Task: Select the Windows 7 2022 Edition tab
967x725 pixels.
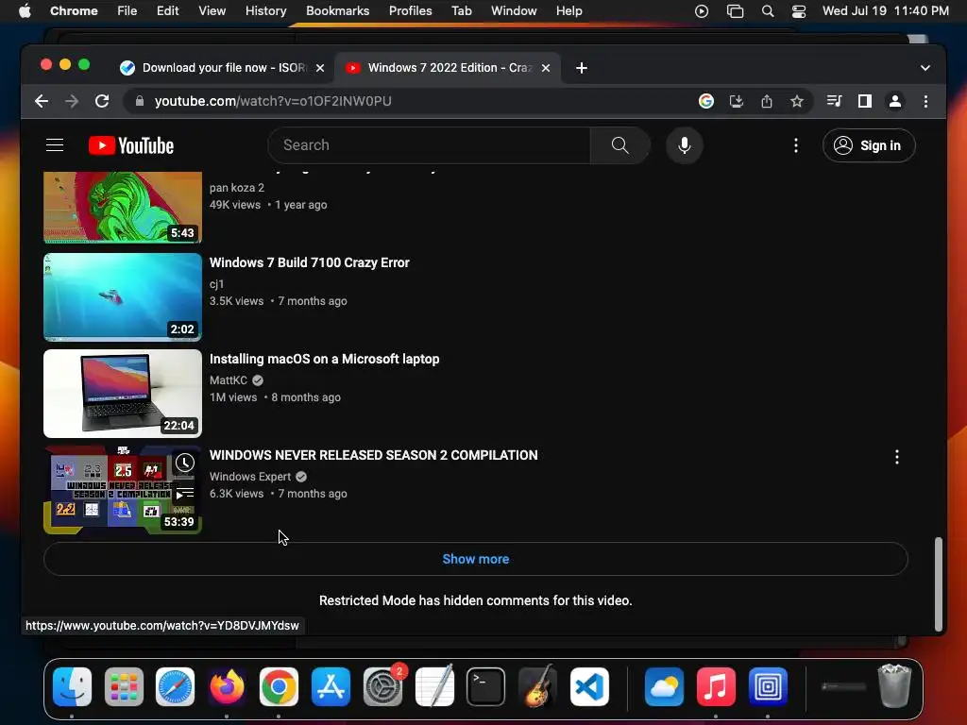Action: coord(447,68)
